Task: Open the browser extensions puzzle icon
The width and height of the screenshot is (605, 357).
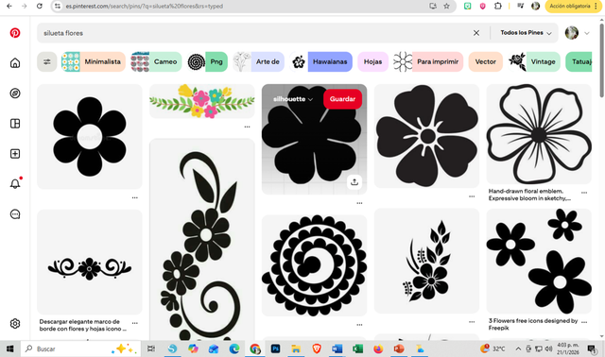Action: 498,7
